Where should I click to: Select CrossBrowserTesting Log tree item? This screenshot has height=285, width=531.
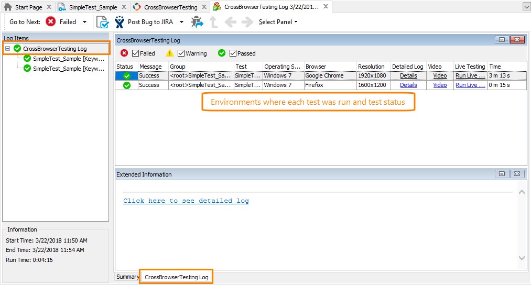pyautogui.click(x=55, y=49)
